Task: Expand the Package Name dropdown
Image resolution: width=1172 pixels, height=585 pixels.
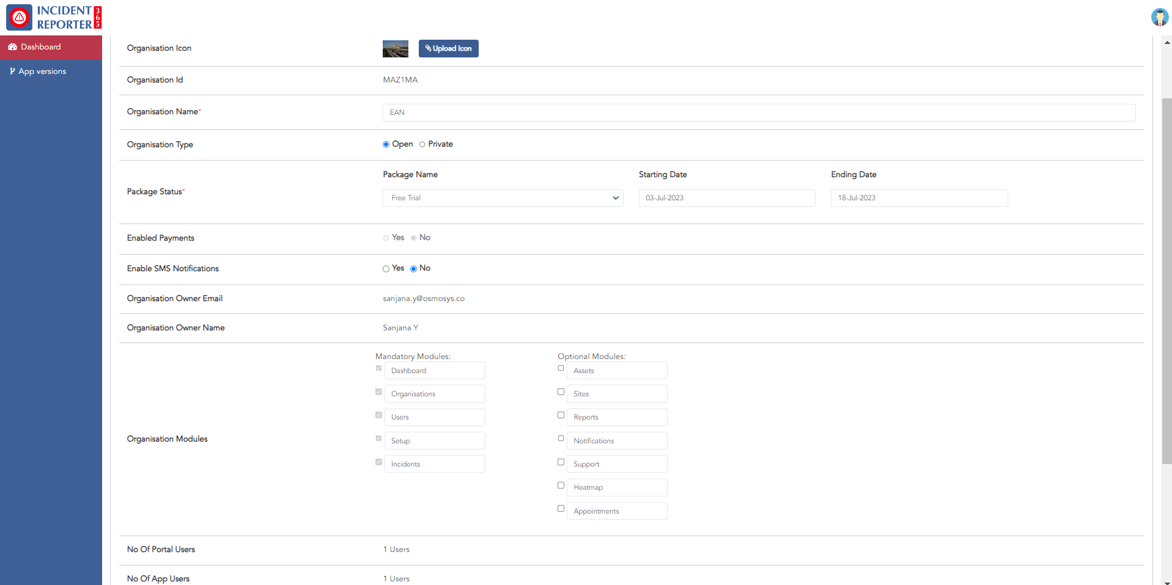Action: [x=503, y=198]
